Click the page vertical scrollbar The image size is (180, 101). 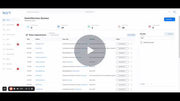coord(179,37)
